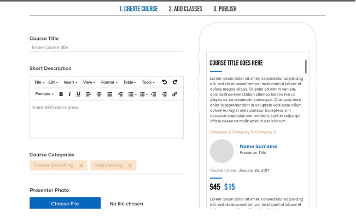This screenshot has width=356, height=219.
Task: Open the View menu in editor
Action: 89,82
